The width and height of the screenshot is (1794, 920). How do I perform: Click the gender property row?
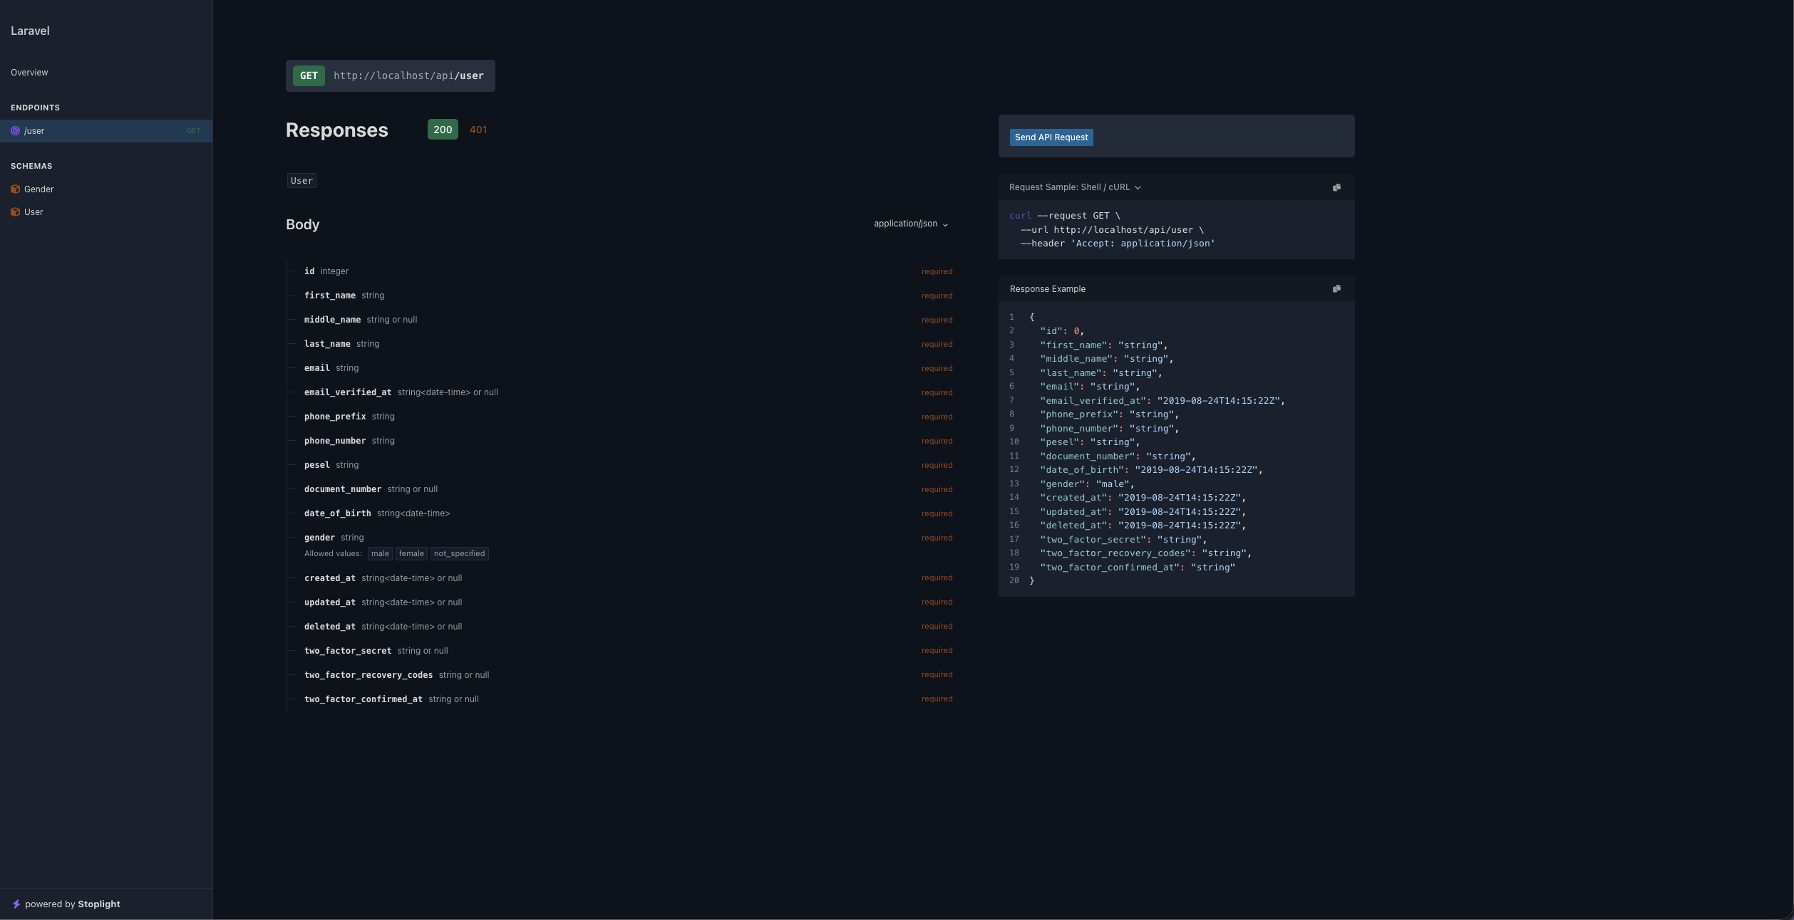click(x=320, y=538)
